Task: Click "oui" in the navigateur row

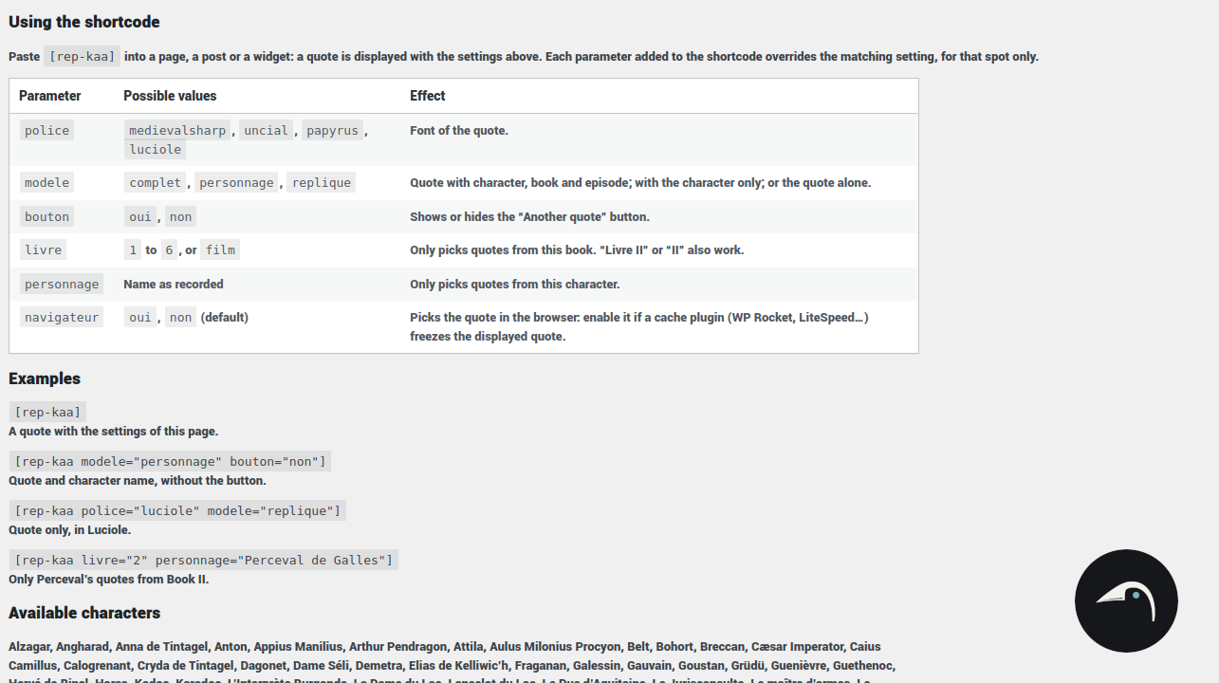Action: [x=140, y=318]
